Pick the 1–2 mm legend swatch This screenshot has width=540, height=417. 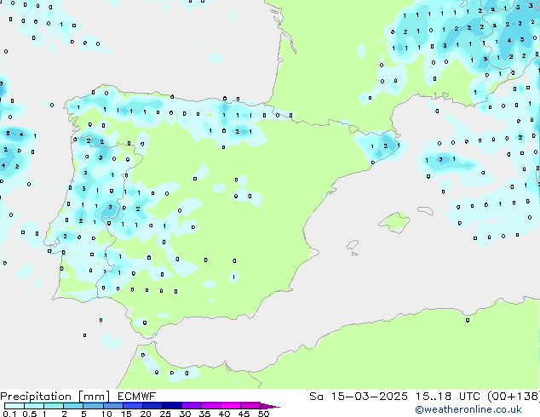pyautogui.click(x=54, y=406)
